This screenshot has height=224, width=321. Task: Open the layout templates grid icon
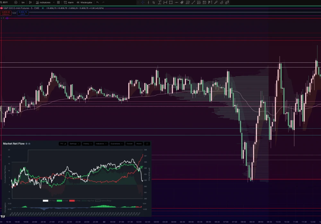[x=58, y=3]
